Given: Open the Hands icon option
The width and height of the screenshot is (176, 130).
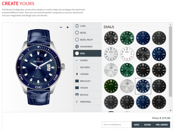Looking at the screenshot, I should (x=77, y=60).
